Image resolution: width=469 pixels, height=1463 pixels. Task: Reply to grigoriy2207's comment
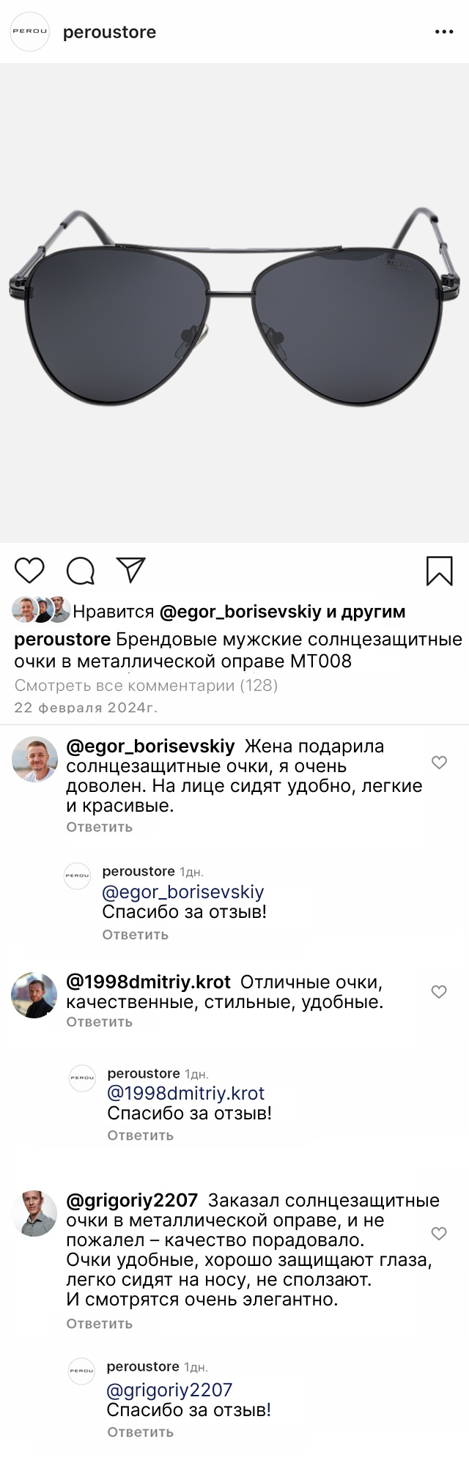pos(99,1323)
